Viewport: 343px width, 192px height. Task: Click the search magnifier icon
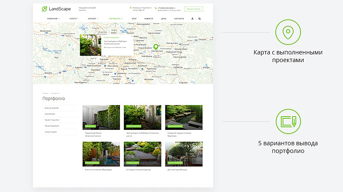(x=199, y=19)
